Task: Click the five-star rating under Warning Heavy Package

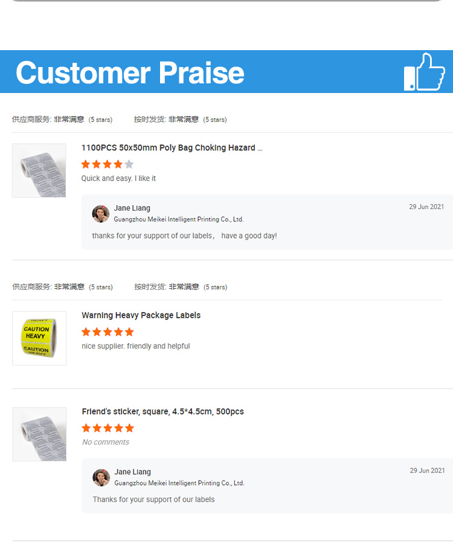Action: click(x=108, y=332)
